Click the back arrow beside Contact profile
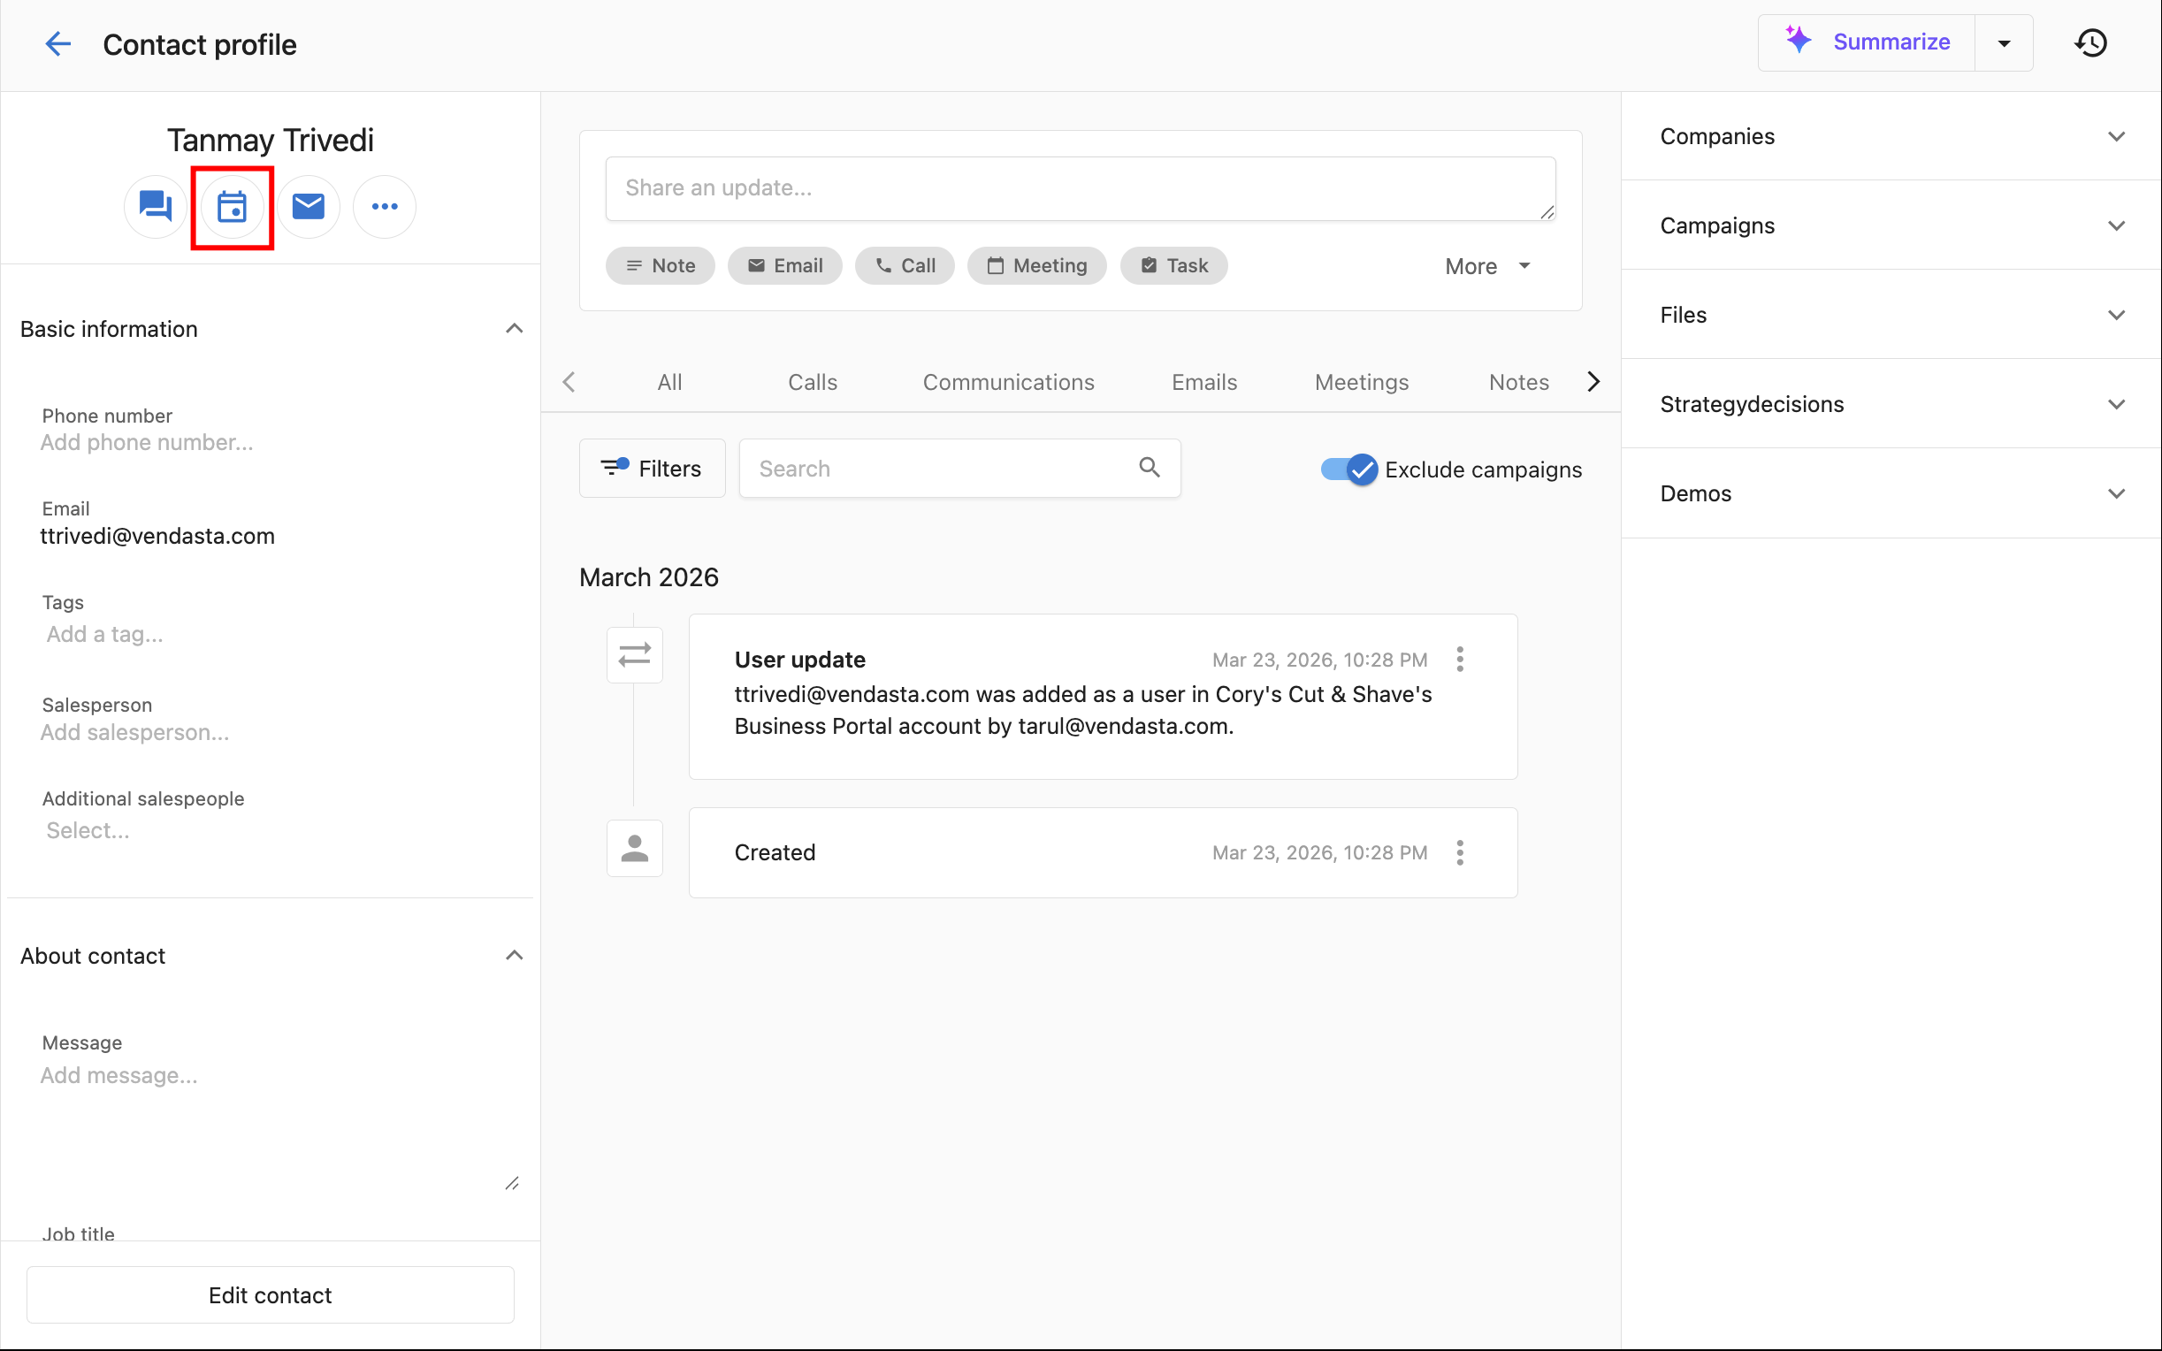The width and height of the screenshot is (2162, 1351). pyautogui.click(x=58, y=43)
